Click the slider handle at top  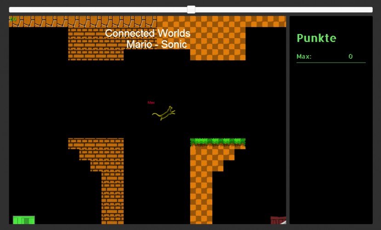191,10
